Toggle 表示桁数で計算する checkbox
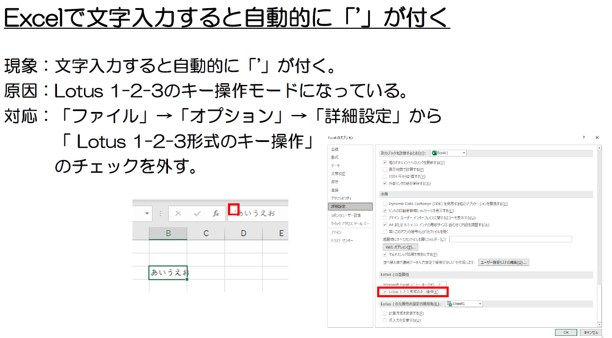Screen dimensions: 612x338 [x=384, y=169]
